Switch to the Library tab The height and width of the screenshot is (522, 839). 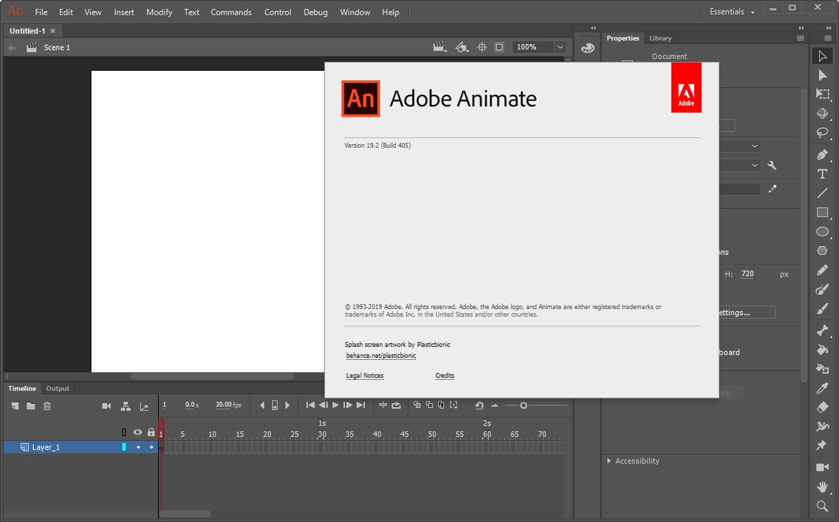pos(660,38)
